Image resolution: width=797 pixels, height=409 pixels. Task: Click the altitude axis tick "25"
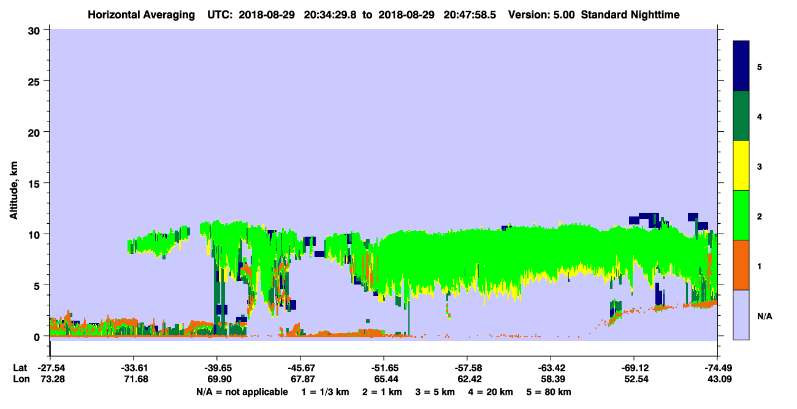click(x=35, y=81)
